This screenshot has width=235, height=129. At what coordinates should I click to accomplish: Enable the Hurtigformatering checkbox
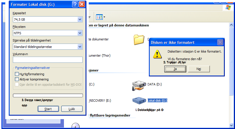click(17, 74)
